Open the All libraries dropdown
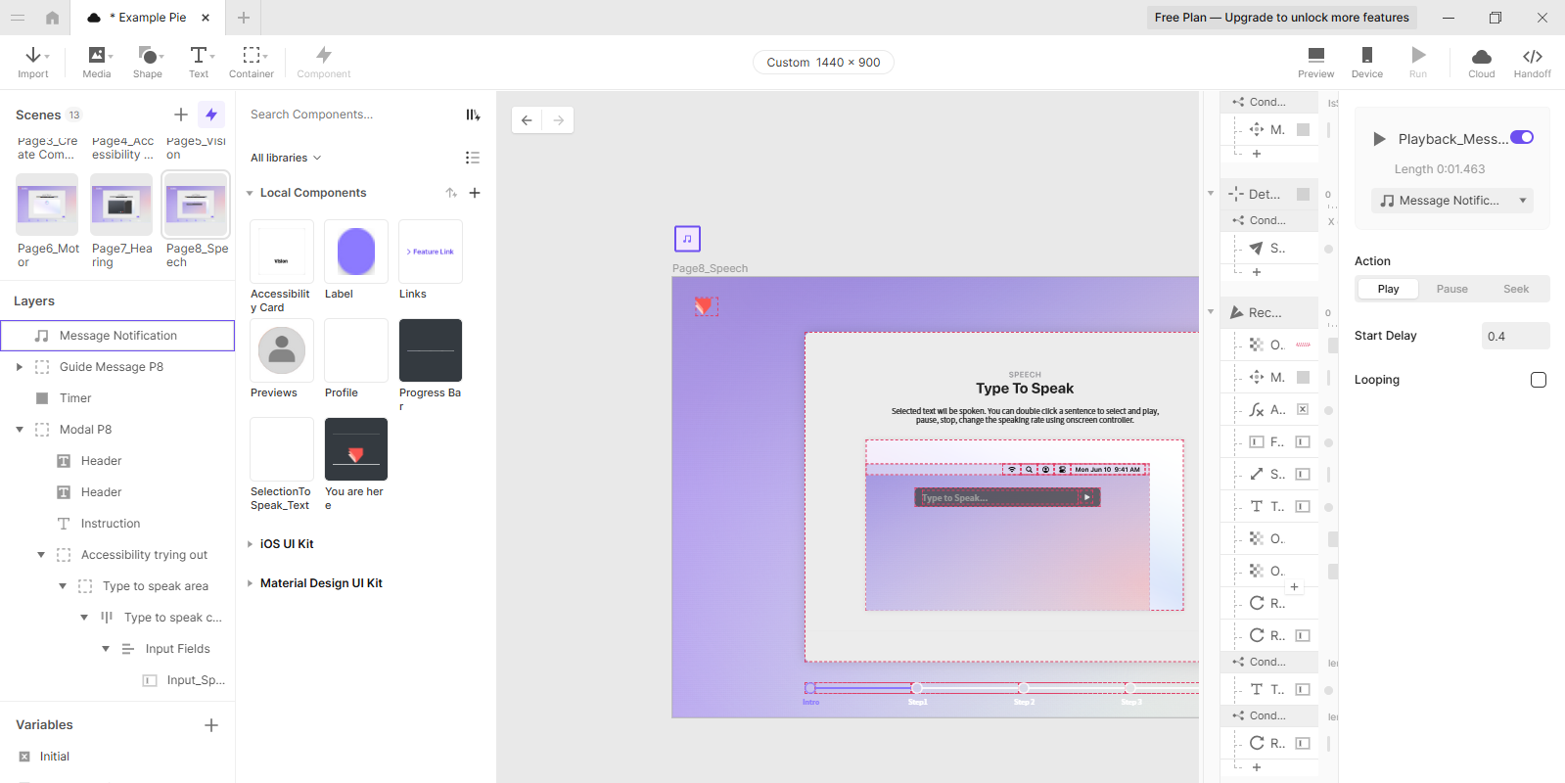This screenshot has width=1565, height=783. point(285,158)
